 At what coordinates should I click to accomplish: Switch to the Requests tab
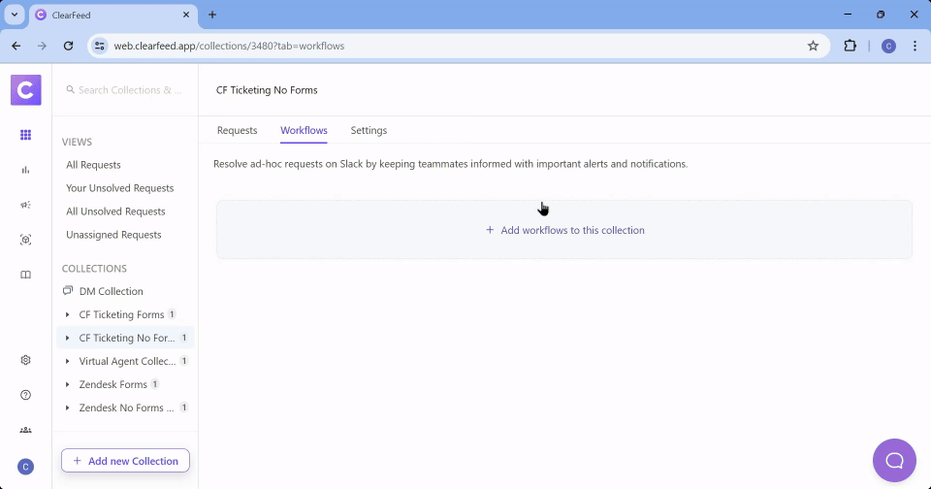pos(237,130)
